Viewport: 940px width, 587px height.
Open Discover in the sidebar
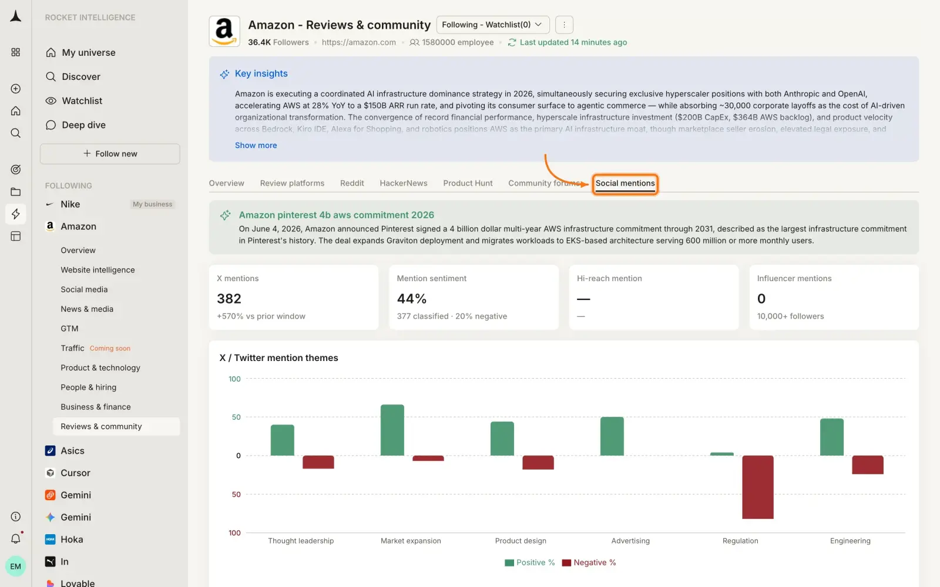click(x=81, y=77)
